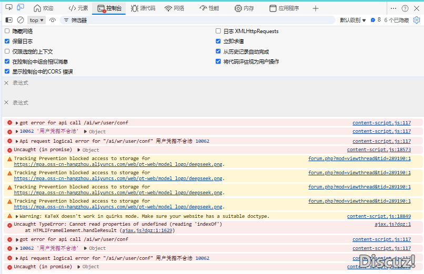The width and height of the screenshot is (424, 274).
Task: Open the 默认级别 log level dropdown
Action: pos(353,20)
